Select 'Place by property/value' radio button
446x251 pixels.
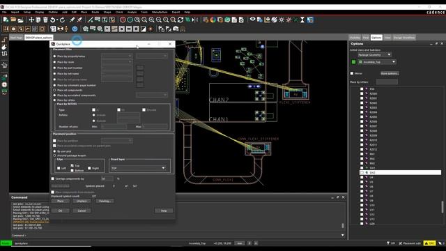(54, 56)
